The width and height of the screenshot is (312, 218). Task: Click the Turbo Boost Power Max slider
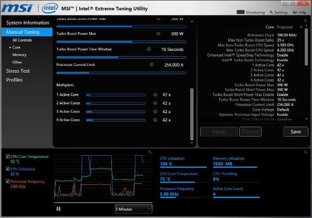[121, 42]
